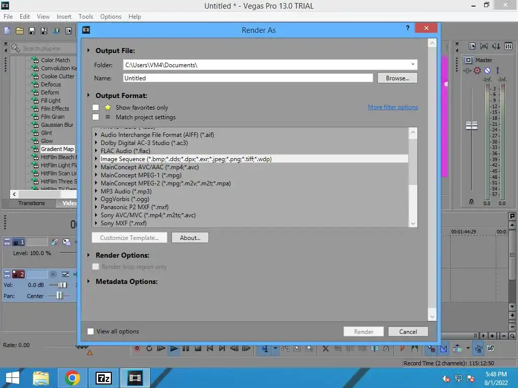This screenshot has height=388, width=518.
Task: Expand the Metadata Options section arrow
Action: pos(89,281)
